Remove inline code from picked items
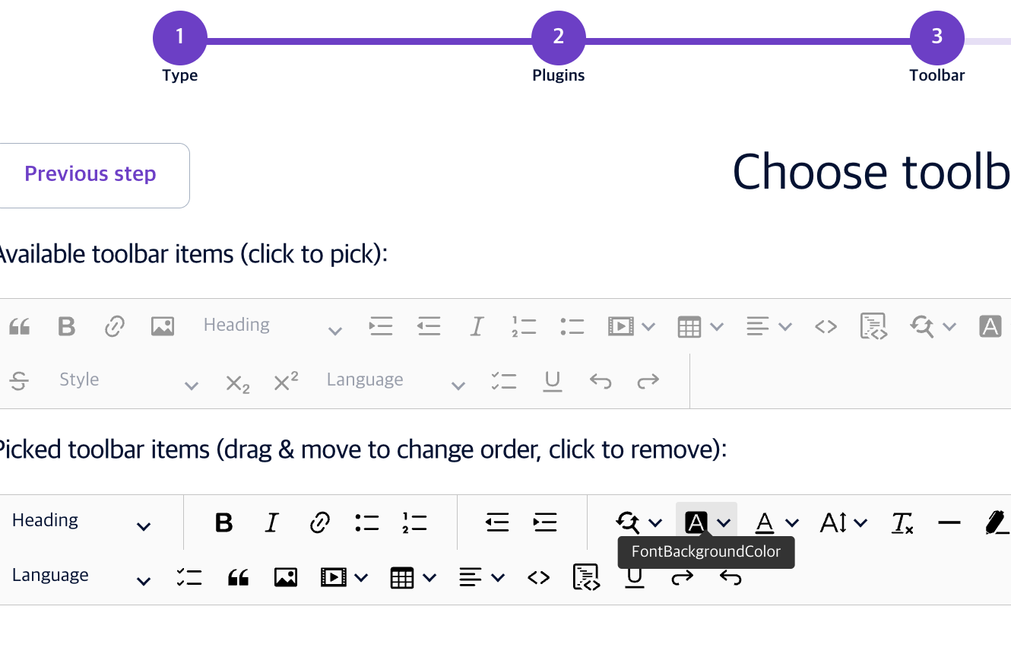Image resolution: width=1011 pixels, height=654 pixels. click(x=538, y=577)
